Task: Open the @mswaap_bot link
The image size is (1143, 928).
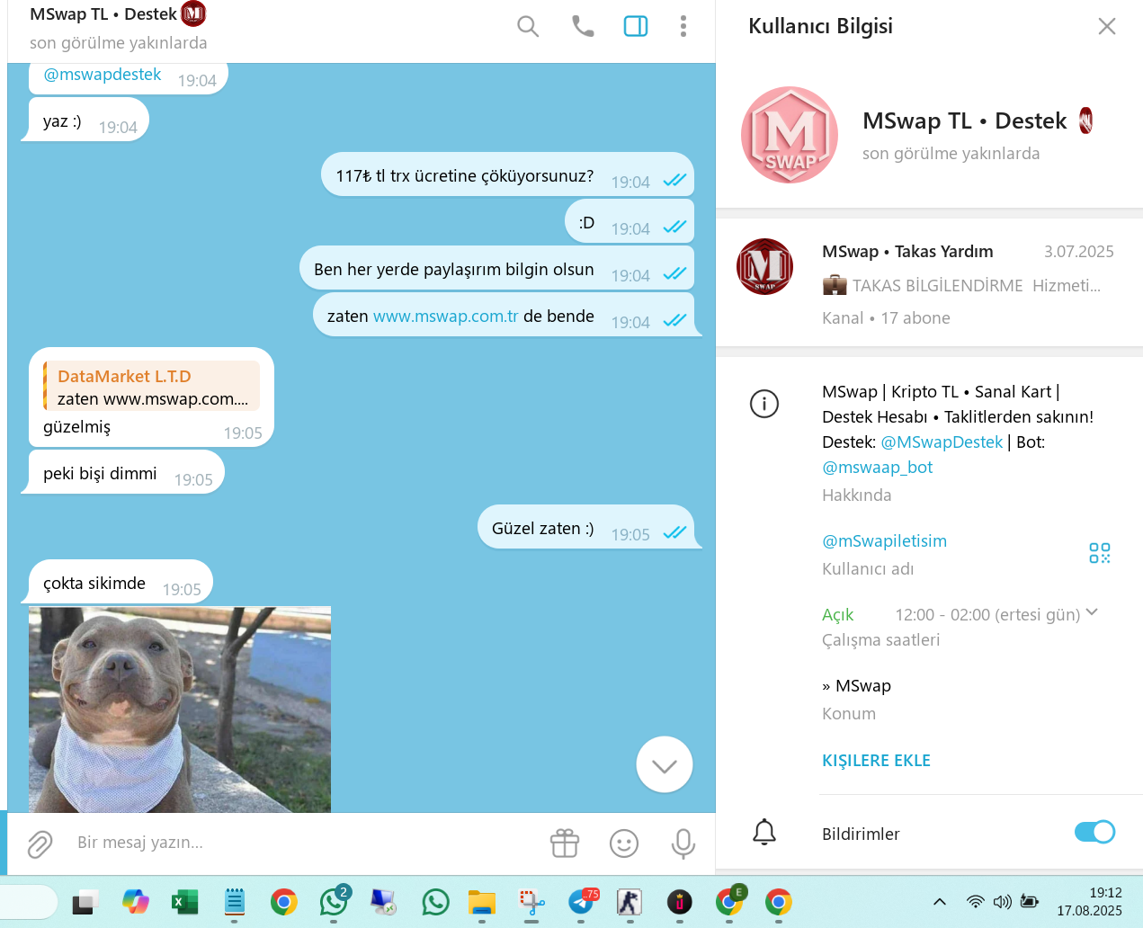Action: (x=877, y=468)
